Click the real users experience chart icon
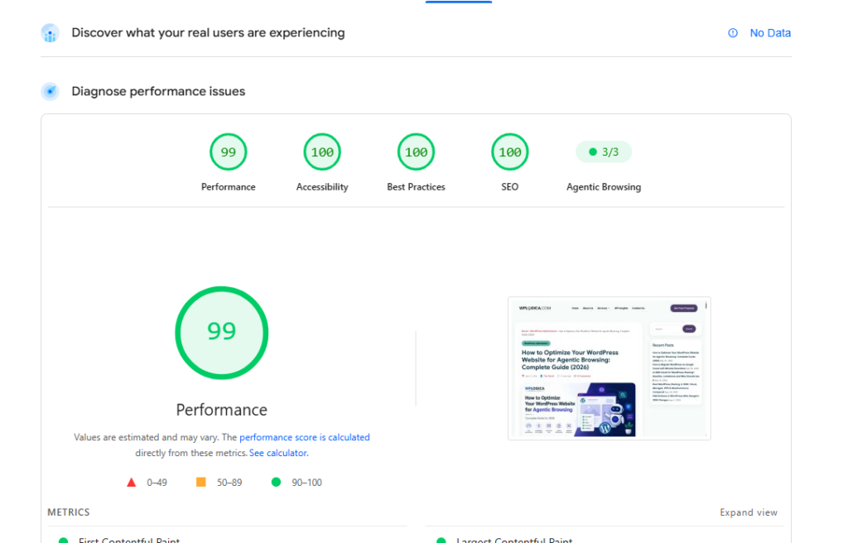 [x=50, y=33]
